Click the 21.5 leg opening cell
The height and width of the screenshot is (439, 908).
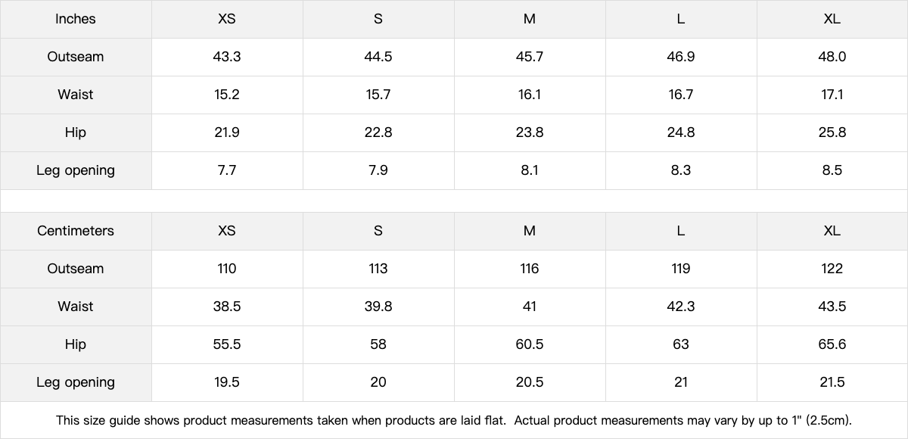coord(832,382)
